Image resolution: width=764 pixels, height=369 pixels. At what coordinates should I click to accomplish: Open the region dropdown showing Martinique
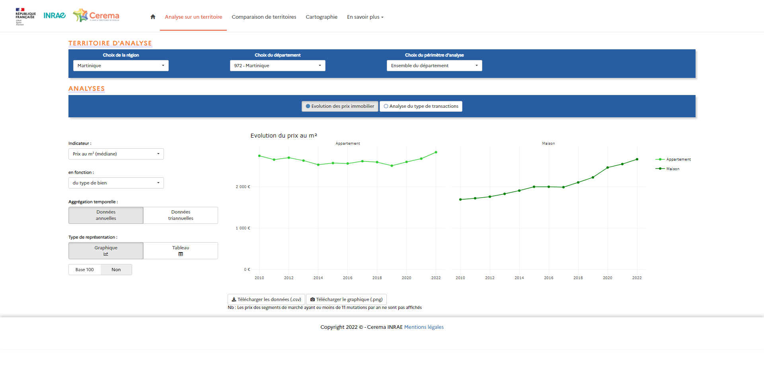click(121, 66)
